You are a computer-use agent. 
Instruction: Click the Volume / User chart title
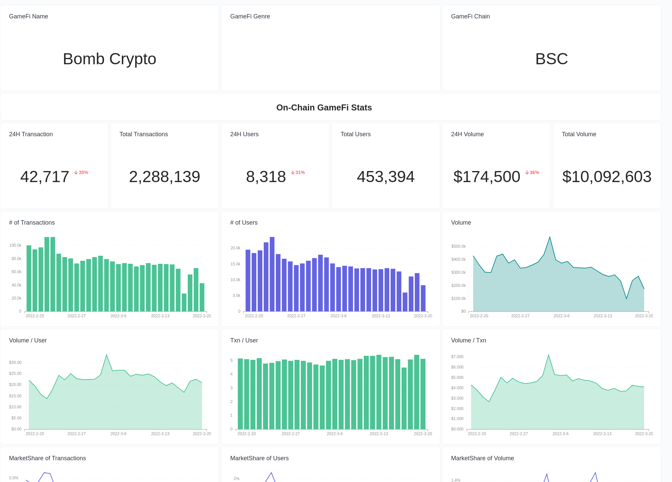pyautogui.click(x=28, y=340)
